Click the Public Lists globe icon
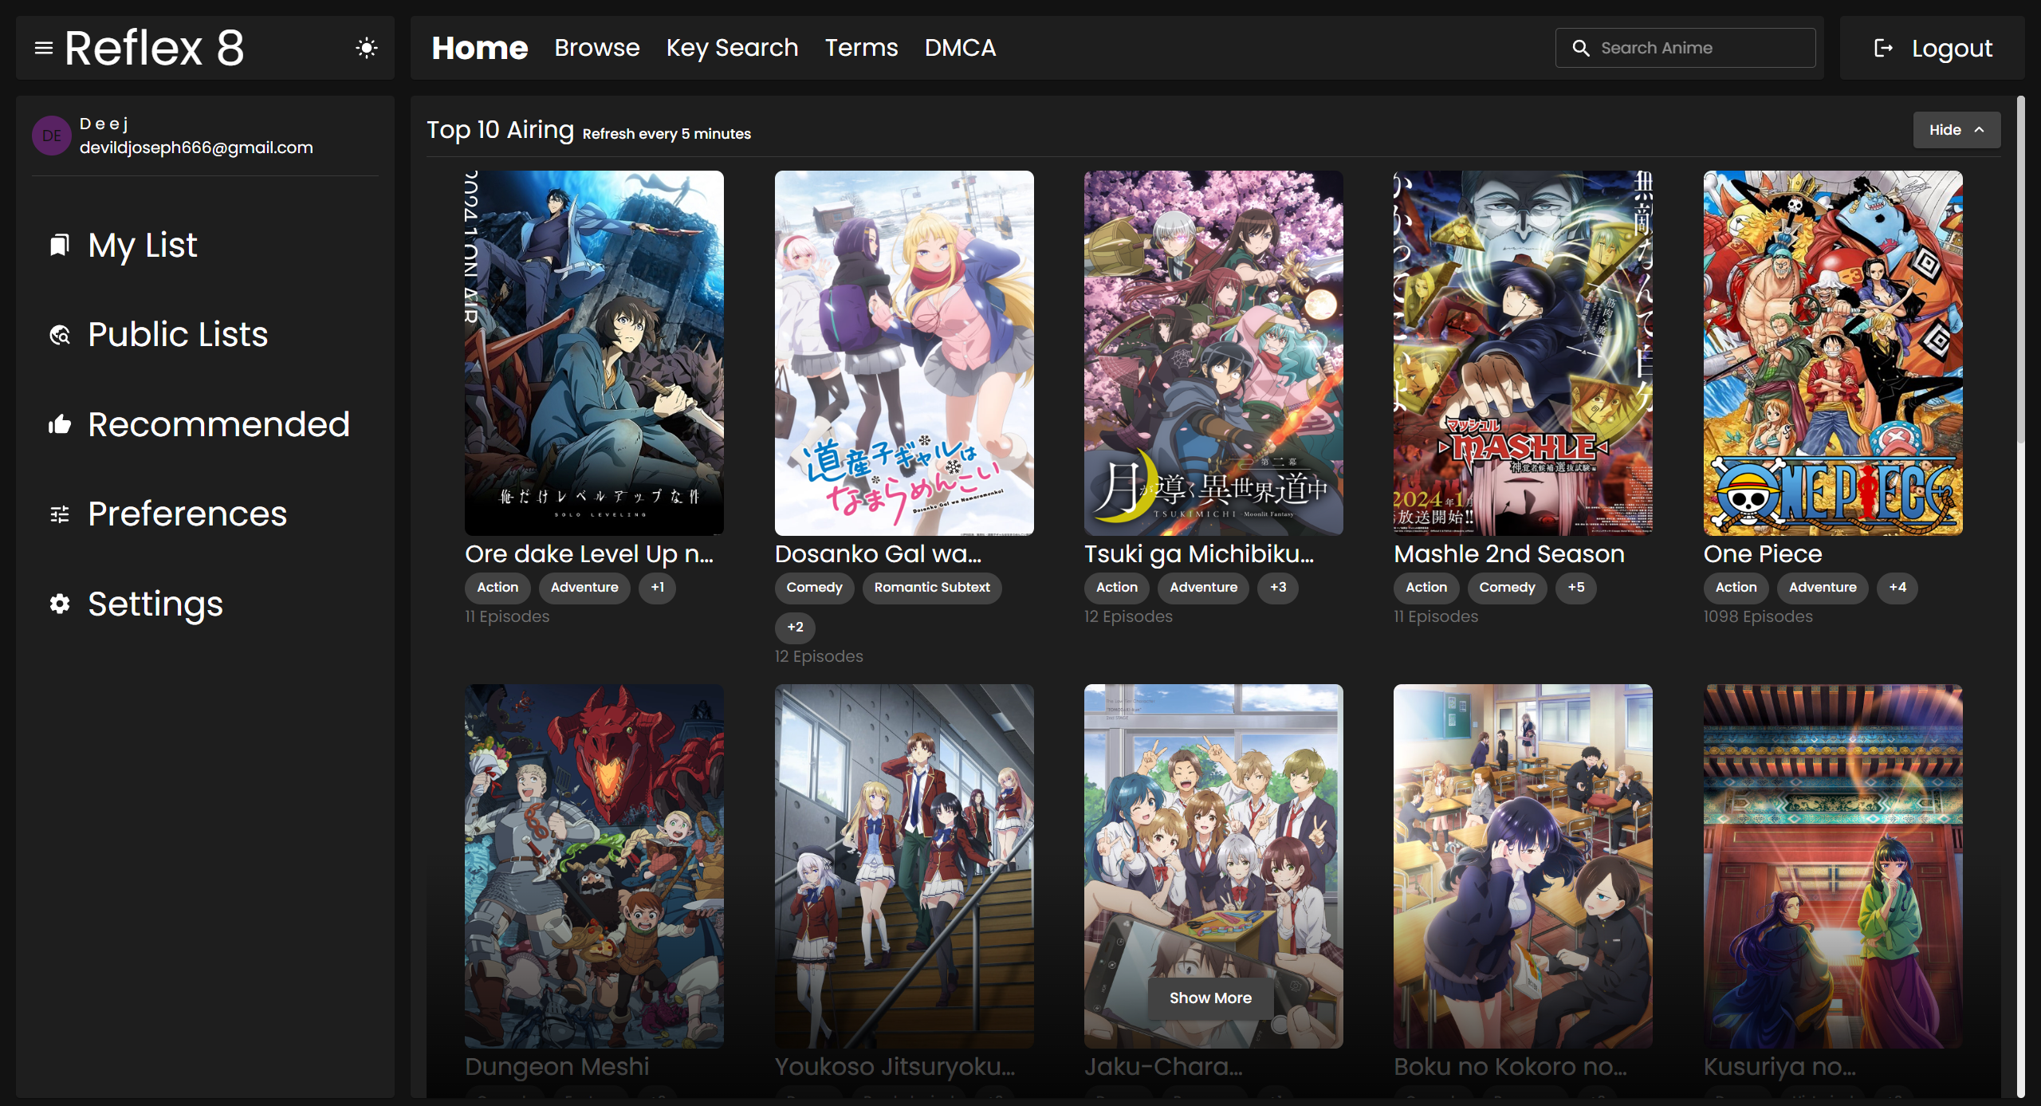The image size is (2041, 1106). point(60,335)
